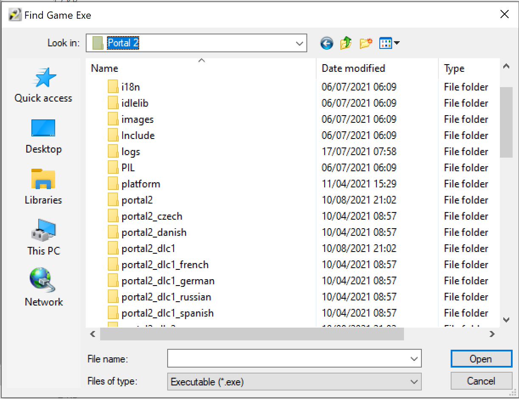
Task: Sort by the Name column header
Action: [x=105, y=68]
